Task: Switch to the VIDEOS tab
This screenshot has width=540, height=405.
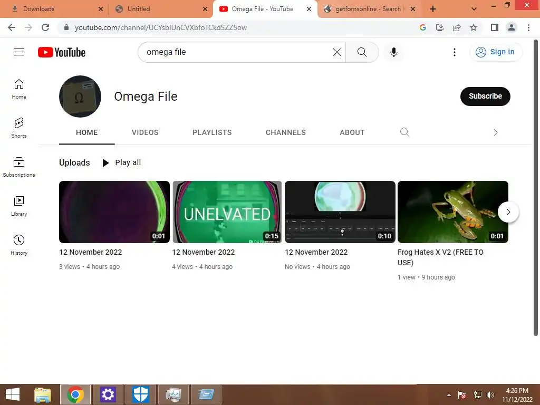Action: (x=145, y=132)
